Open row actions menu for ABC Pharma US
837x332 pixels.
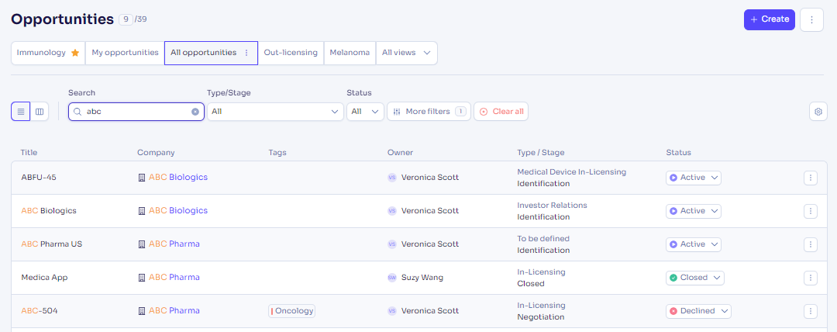point(811,244)
